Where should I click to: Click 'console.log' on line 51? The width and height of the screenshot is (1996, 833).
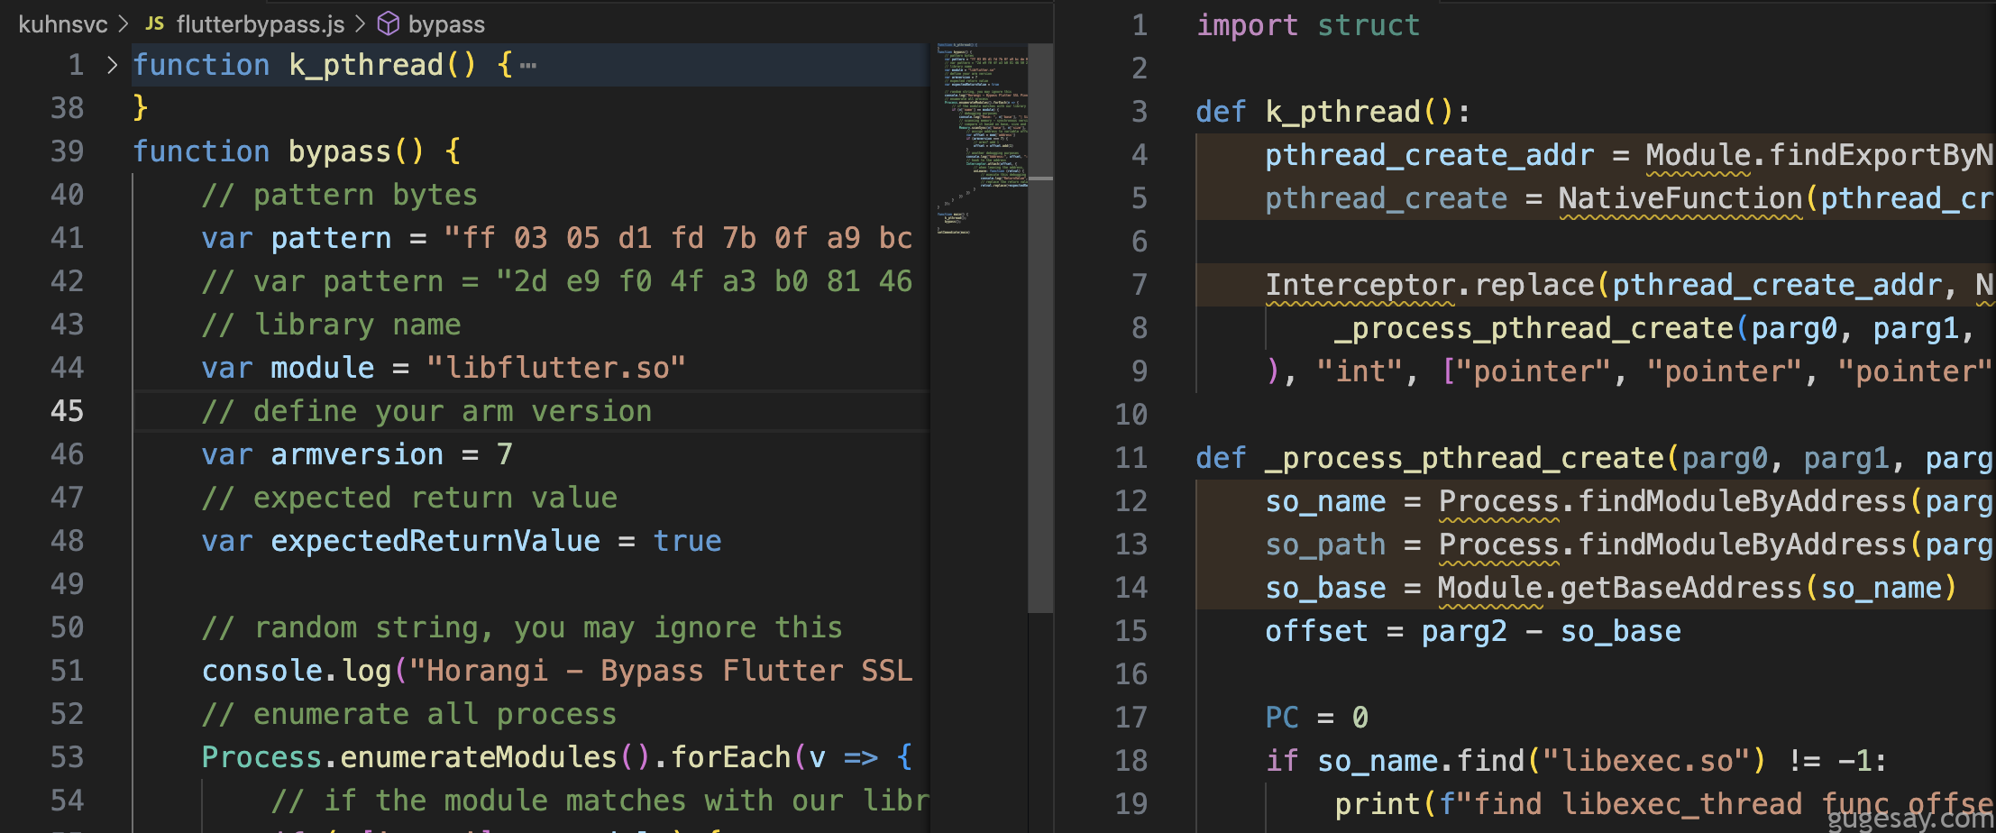(297, 671)
